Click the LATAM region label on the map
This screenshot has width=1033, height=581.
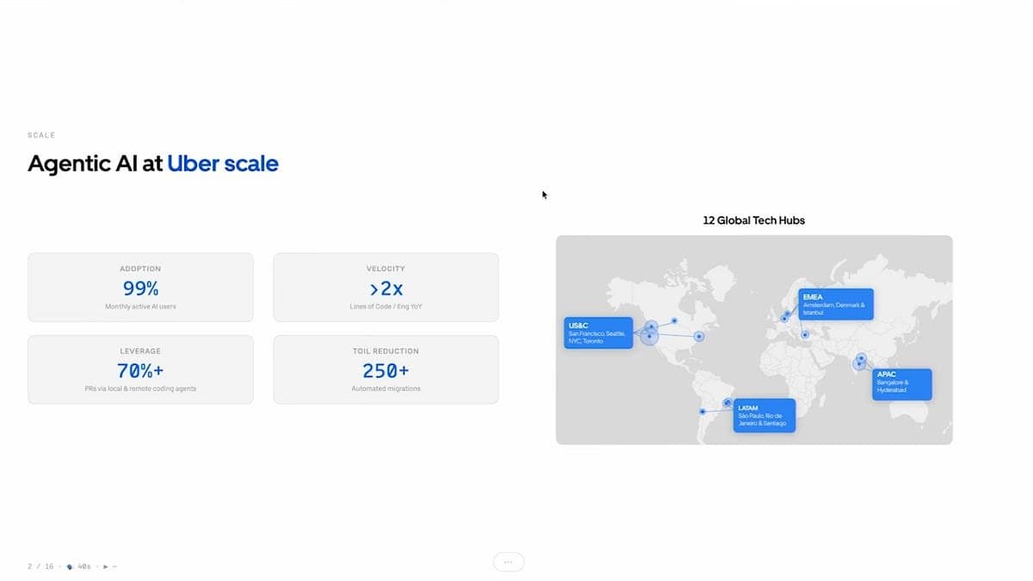tap(764, 415)
